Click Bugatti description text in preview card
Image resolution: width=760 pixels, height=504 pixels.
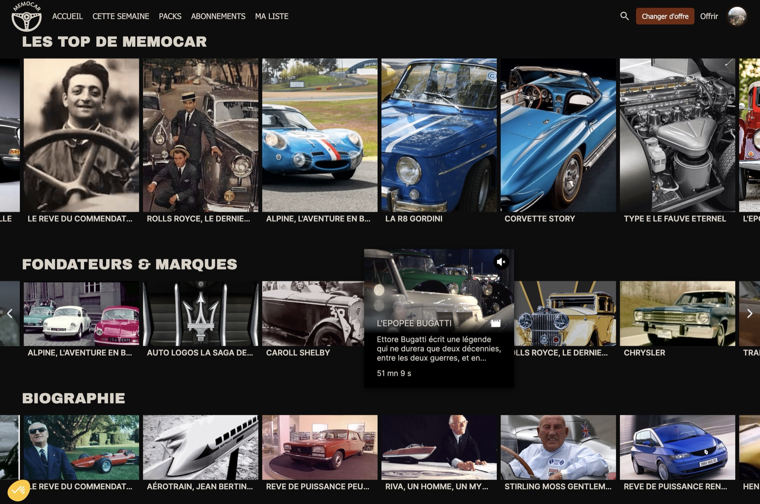coord(439,349)
